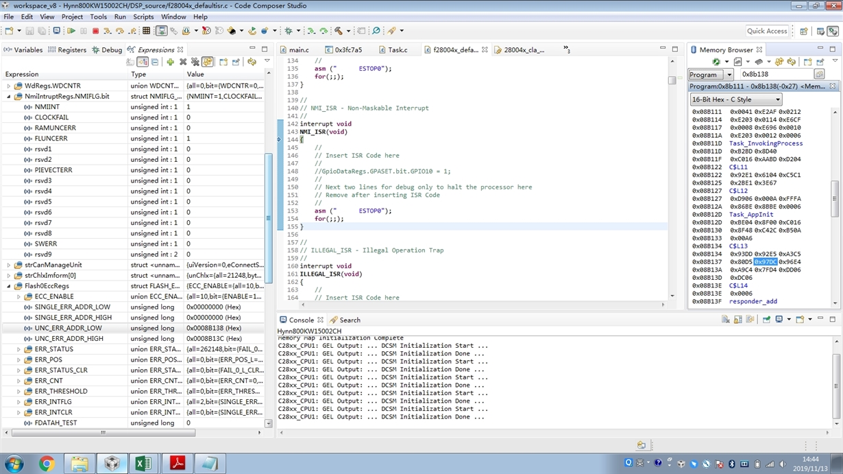Toggle continuous refresh in Expressions toolbar
The height and width of the screenshot is (474, 843).
point(208,62)
